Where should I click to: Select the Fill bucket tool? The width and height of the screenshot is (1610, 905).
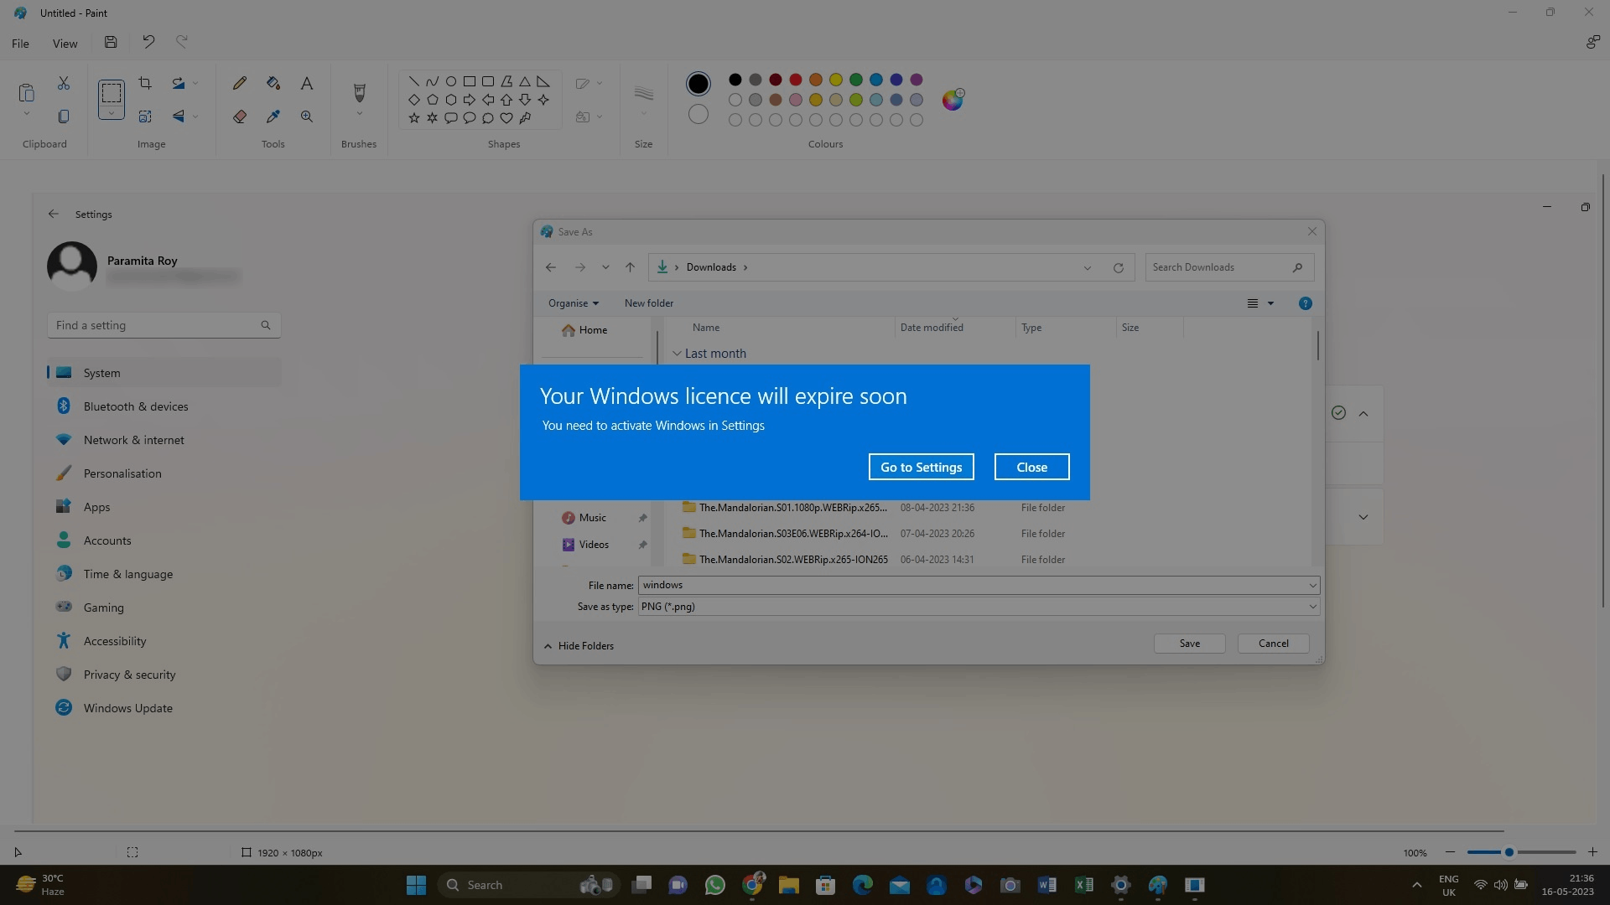coord(273,83)
